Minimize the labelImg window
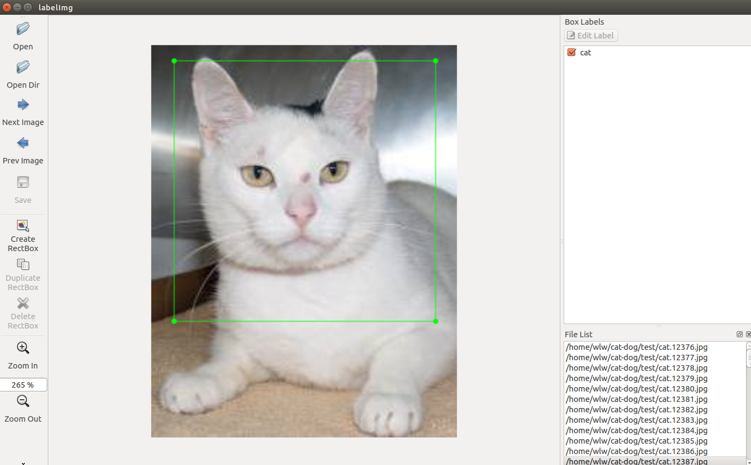The image size is (751, 465). coord(17,8)
